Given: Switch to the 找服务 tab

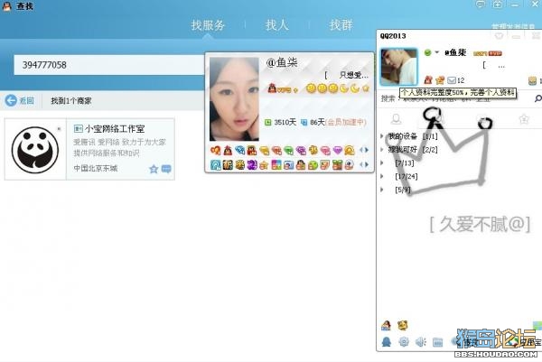Looking at the screenshot, I should (x=208, y=25).
